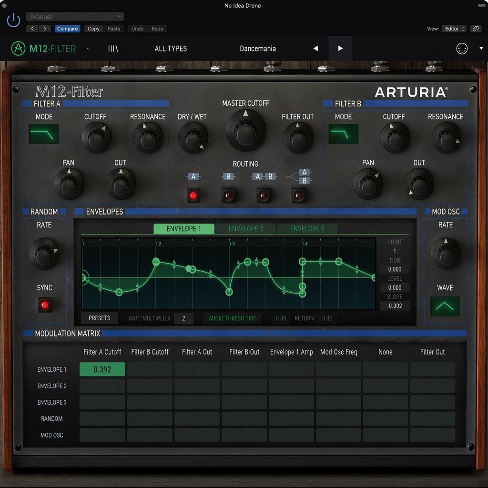
Task: Click the Filter B Resonance knob
Action: [x=447, y=138]
